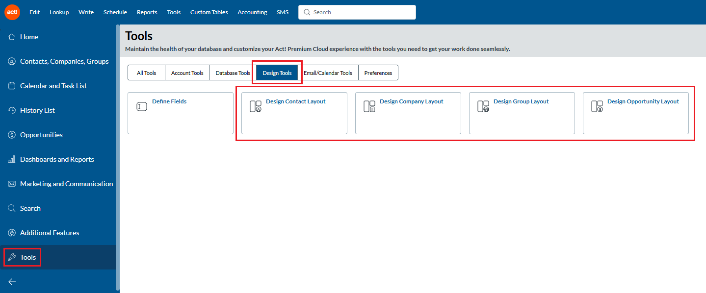Viewport: 706px width, 293px height.
Task: Open the Design Opportunity Layout link
Action: click(x=643, y=101)
